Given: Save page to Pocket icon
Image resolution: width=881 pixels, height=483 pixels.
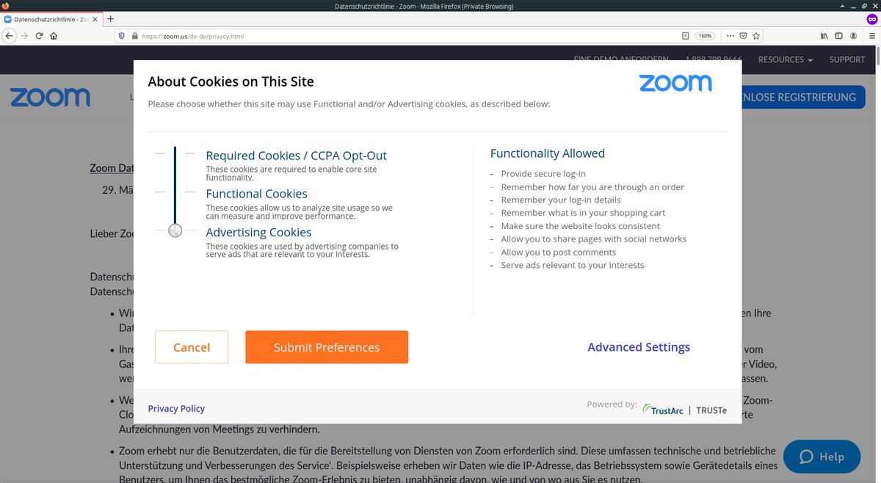Looking at the screenshot, I should point(743,35).
